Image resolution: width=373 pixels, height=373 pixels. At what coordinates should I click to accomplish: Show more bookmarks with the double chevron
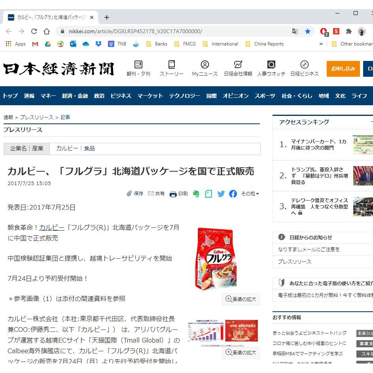coord(321,44)
